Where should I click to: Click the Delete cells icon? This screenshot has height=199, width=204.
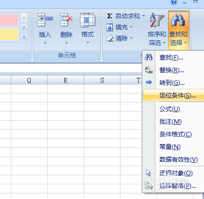click(66, 20)
